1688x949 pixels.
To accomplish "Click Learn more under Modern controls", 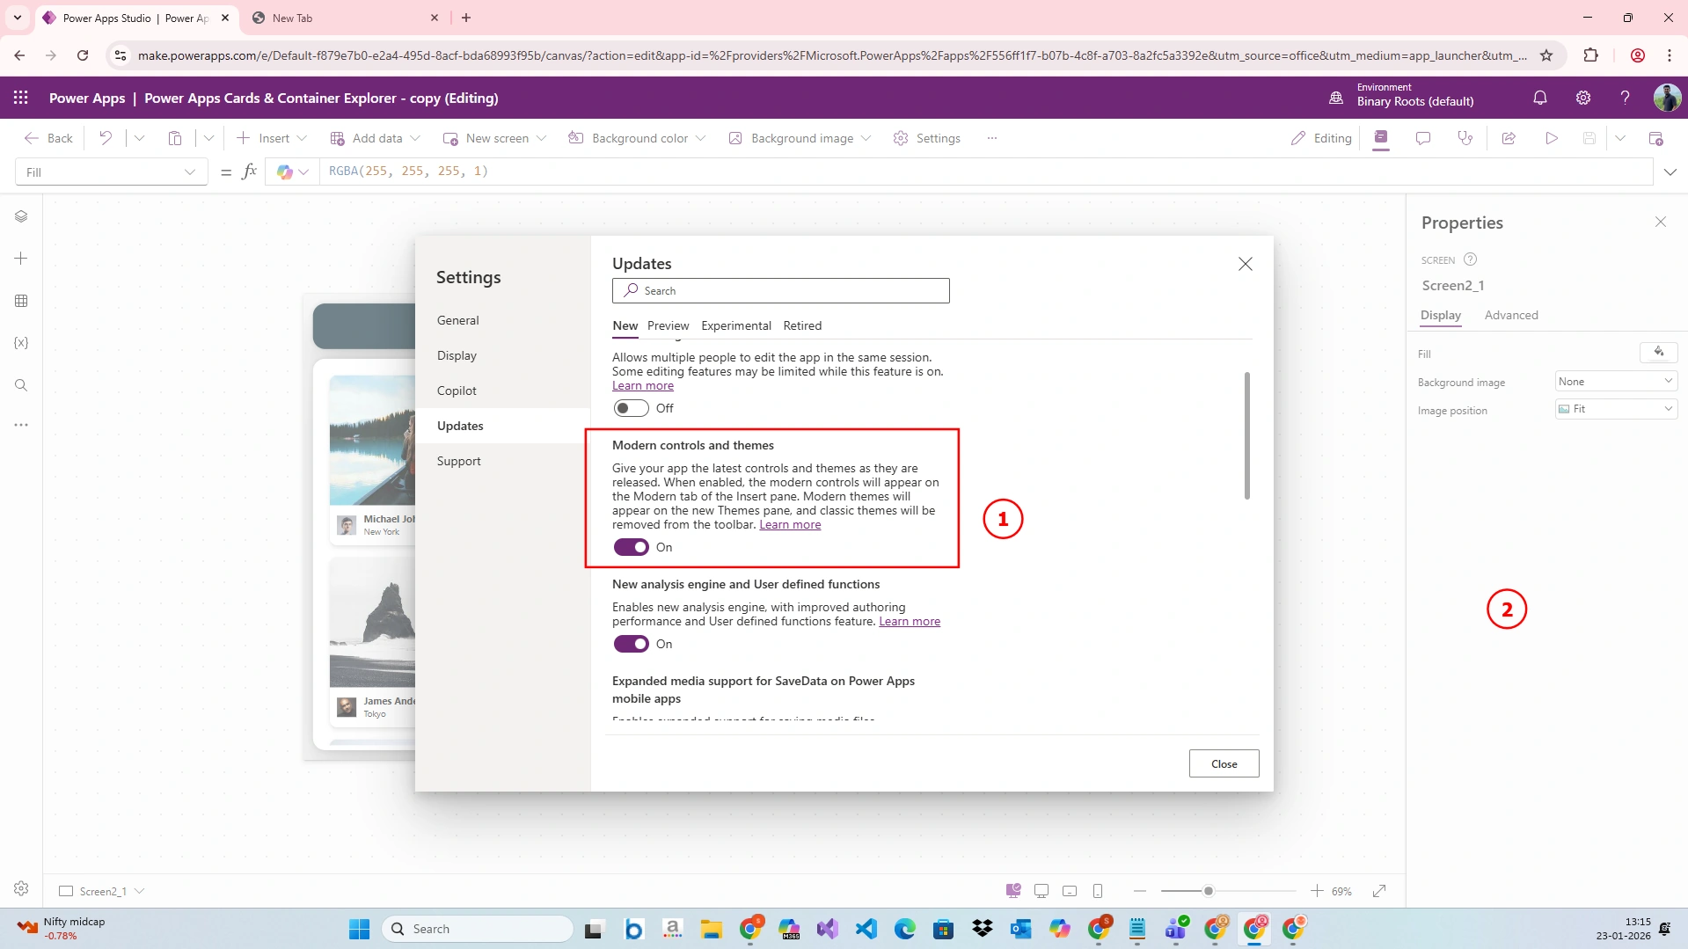I will (x=790, y=525).
